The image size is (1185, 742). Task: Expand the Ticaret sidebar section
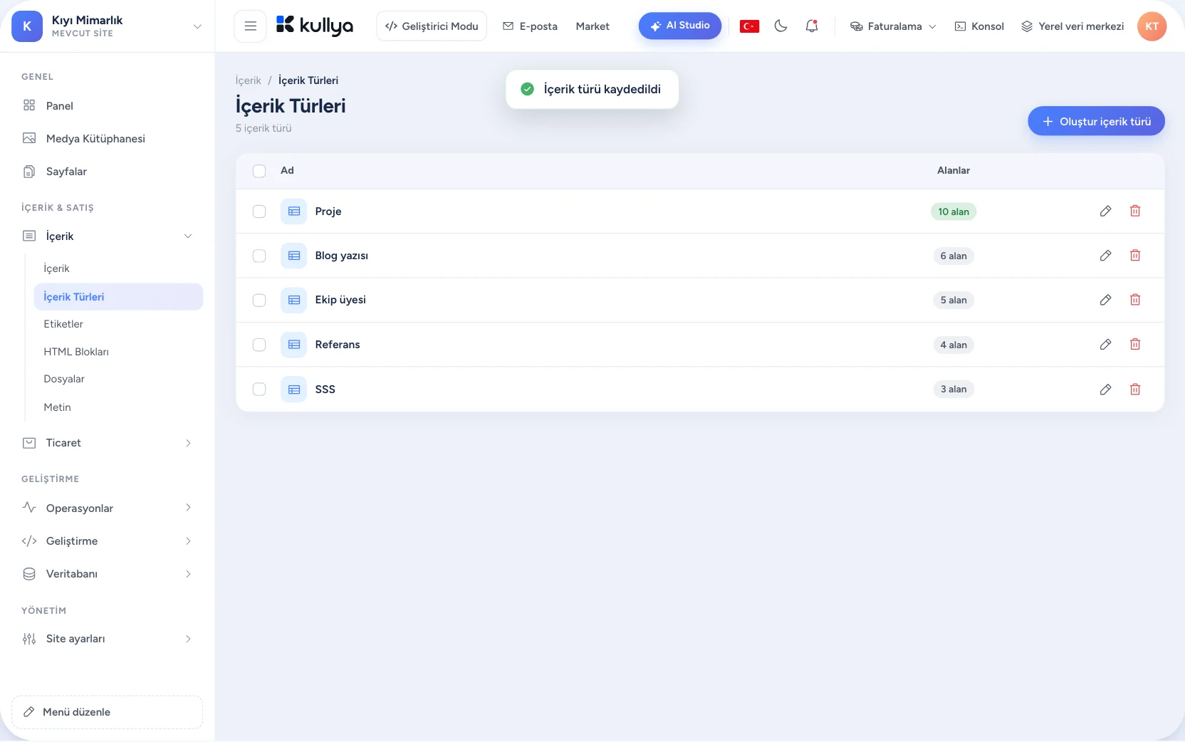coord(108,443)
